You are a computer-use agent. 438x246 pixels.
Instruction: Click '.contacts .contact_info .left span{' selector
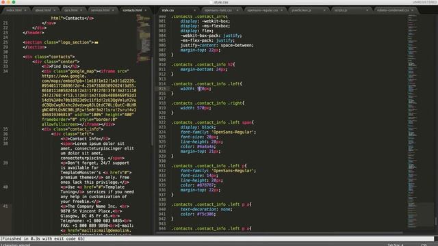pyautogui.click(x=213, y=122)
